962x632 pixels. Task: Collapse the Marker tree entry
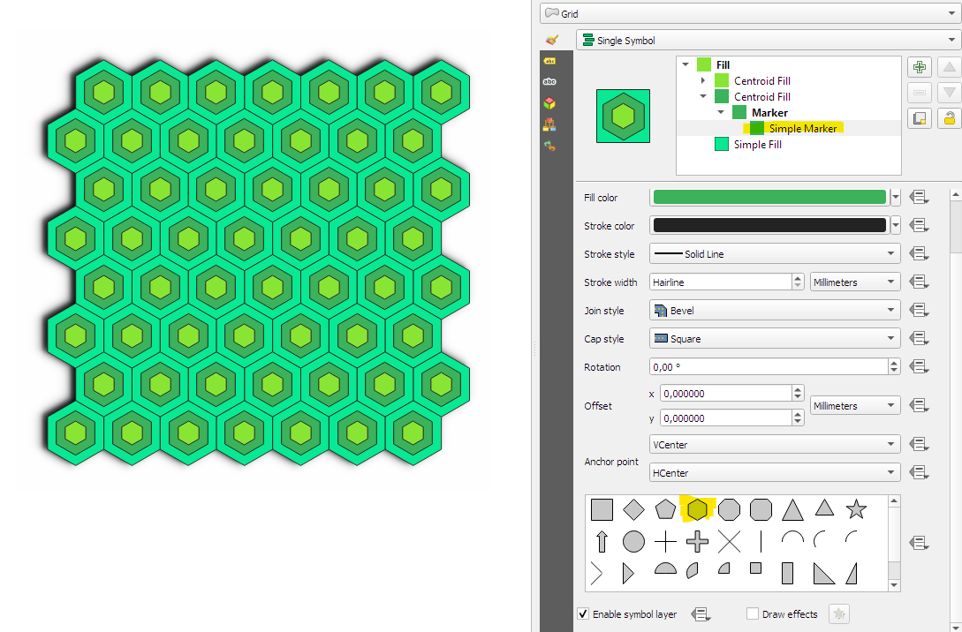721,112
